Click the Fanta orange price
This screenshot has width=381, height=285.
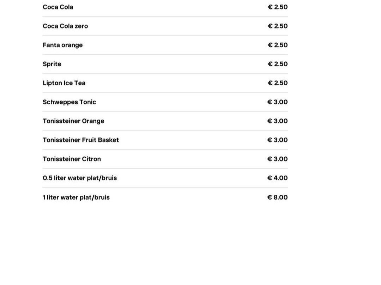tap(278, 45)
